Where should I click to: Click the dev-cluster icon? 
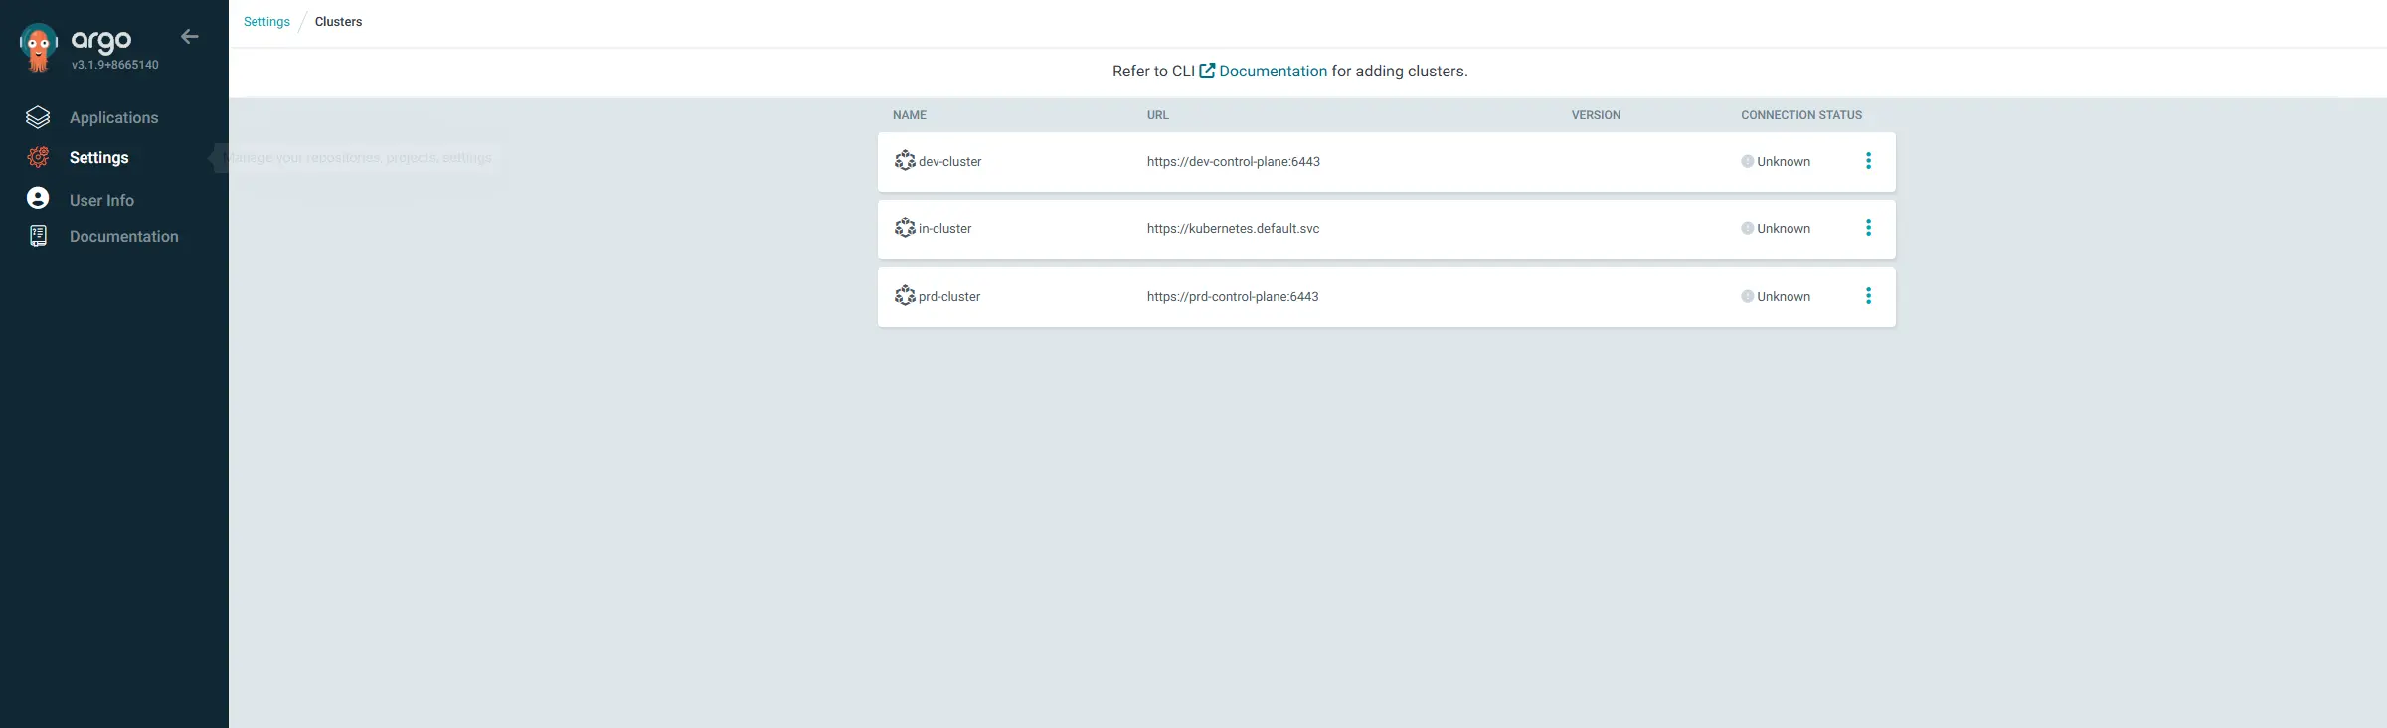coord(904,161)
